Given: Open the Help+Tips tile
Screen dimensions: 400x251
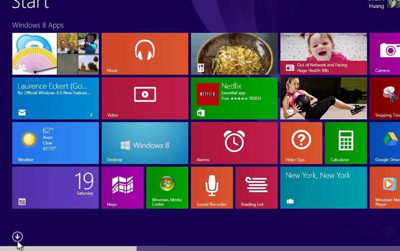Looking at the screenshot, I should click(x=301, y=143).
